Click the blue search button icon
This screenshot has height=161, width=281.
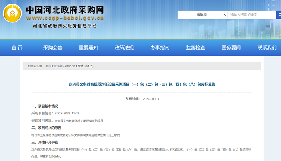point(279,15)
